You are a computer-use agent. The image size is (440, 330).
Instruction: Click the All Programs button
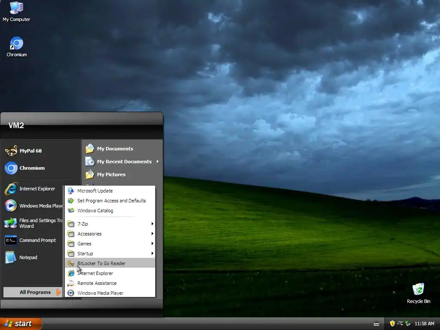tap(33, 292)
